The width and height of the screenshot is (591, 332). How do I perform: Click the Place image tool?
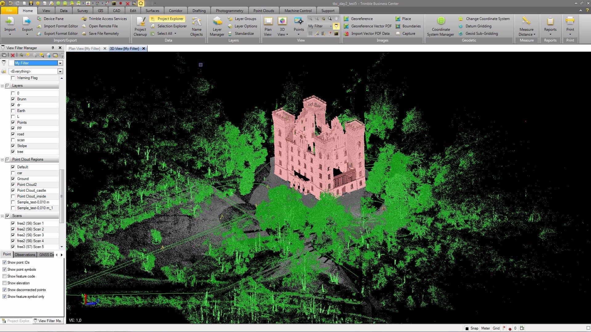click(x=403, y=19)
